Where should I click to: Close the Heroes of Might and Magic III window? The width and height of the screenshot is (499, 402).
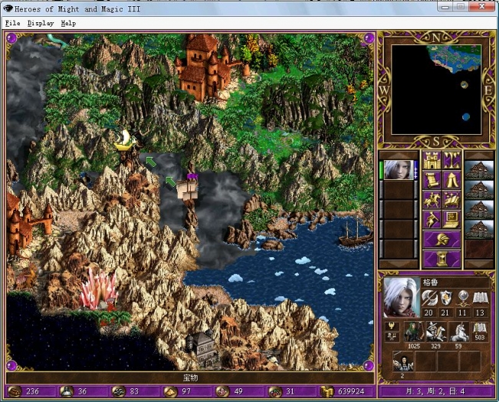(482, 7)
